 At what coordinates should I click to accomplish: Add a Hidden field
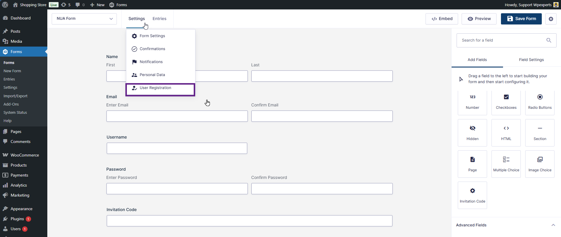472,133
